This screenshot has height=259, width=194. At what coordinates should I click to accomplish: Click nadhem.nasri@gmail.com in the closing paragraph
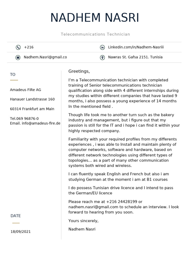point(93,207)
